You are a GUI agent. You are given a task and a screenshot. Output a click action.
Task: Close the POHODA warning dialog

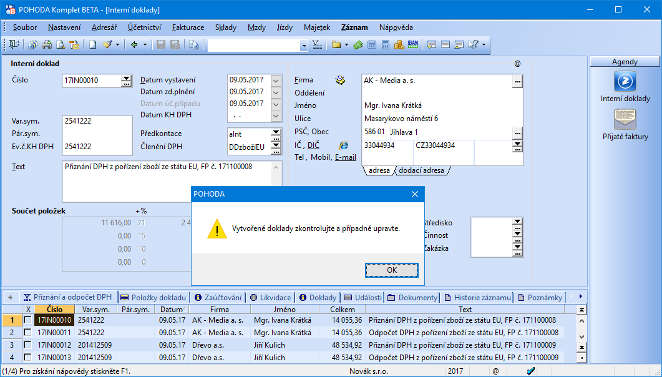(x=414, y=194)
